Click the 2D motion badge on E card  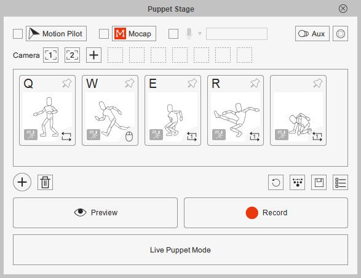click(x=156, y=135)
